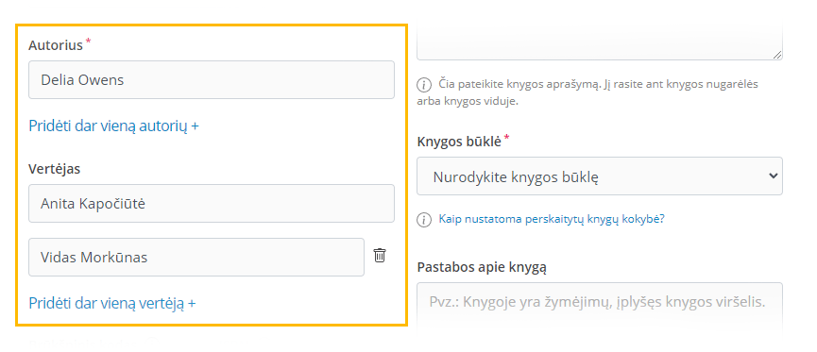Click the Pastabos apie knygą label
This screenshot has width=817, height=352.
point(482,268)
